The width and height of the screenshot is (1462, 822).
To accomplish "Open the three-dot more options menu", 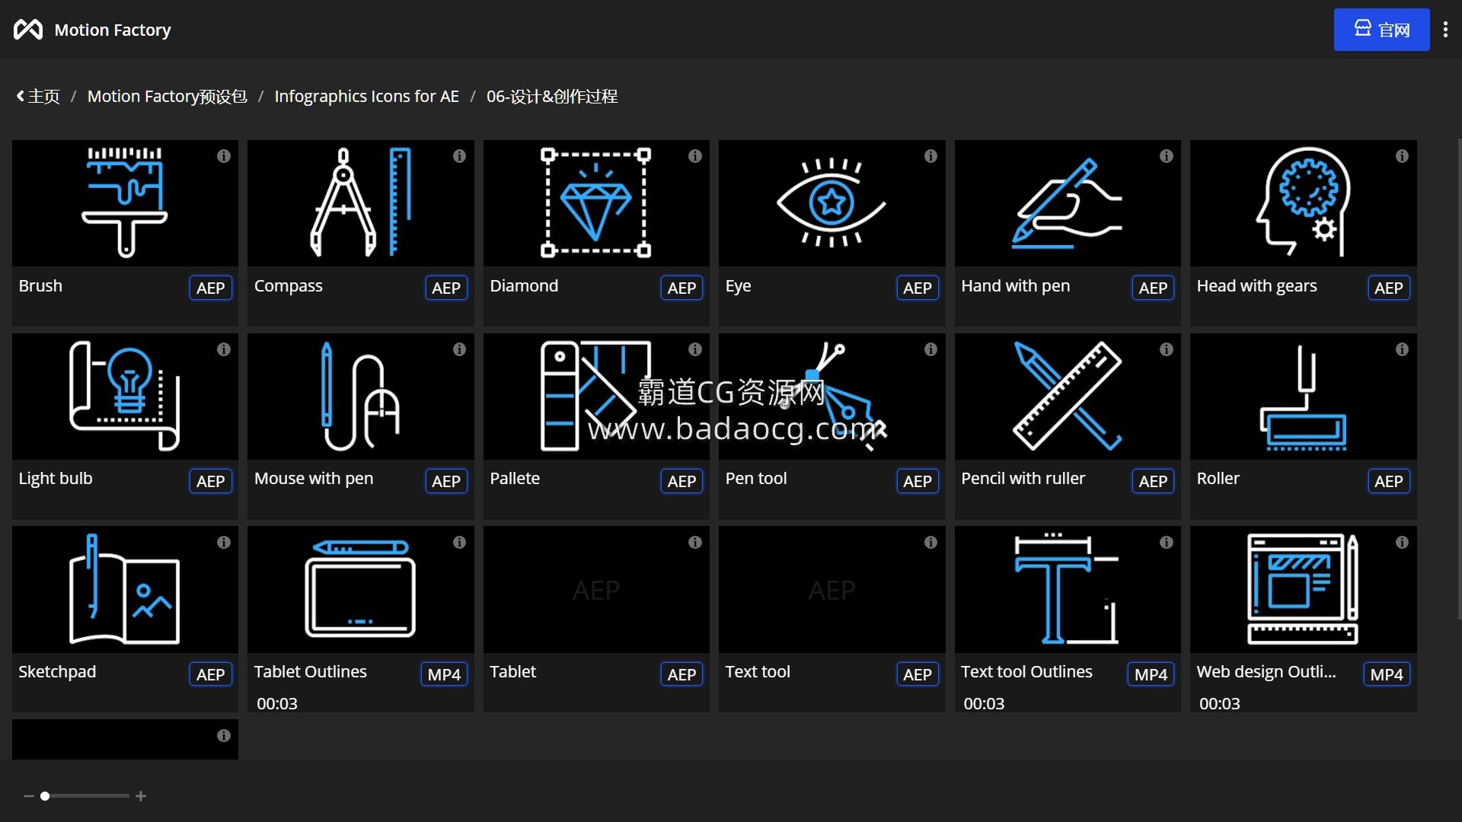I will point(1445,30).
